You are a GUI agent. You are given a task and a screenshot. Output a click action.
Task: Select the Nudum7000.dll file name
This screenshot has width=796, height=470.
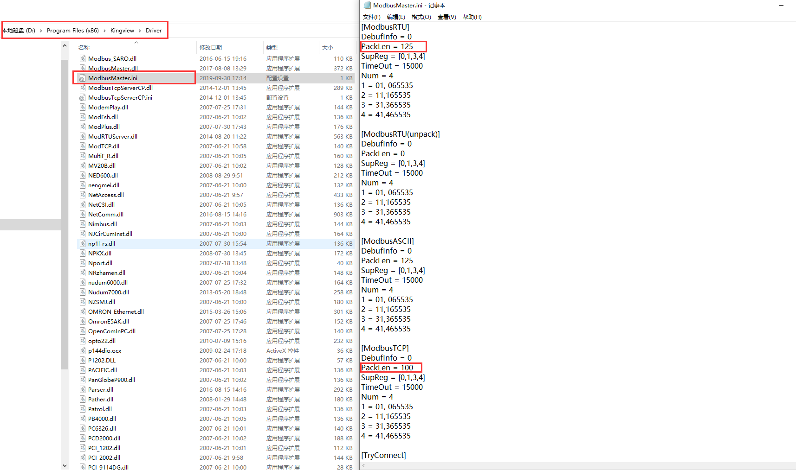pos(109,292)
